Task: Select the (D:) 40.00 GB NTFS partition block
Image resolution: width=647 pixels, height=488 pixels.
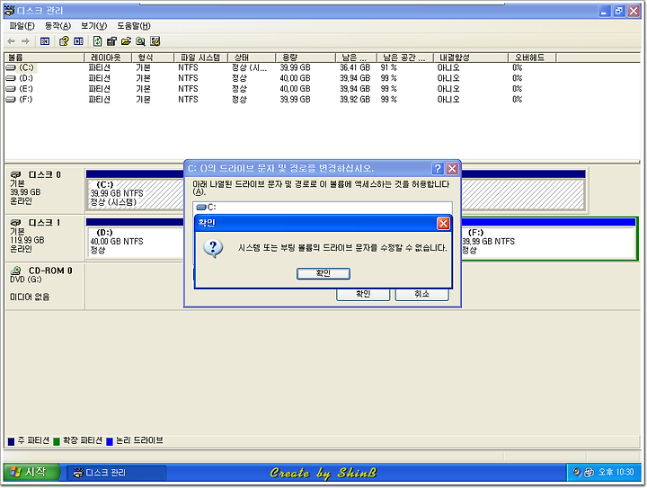Action: 135,242
